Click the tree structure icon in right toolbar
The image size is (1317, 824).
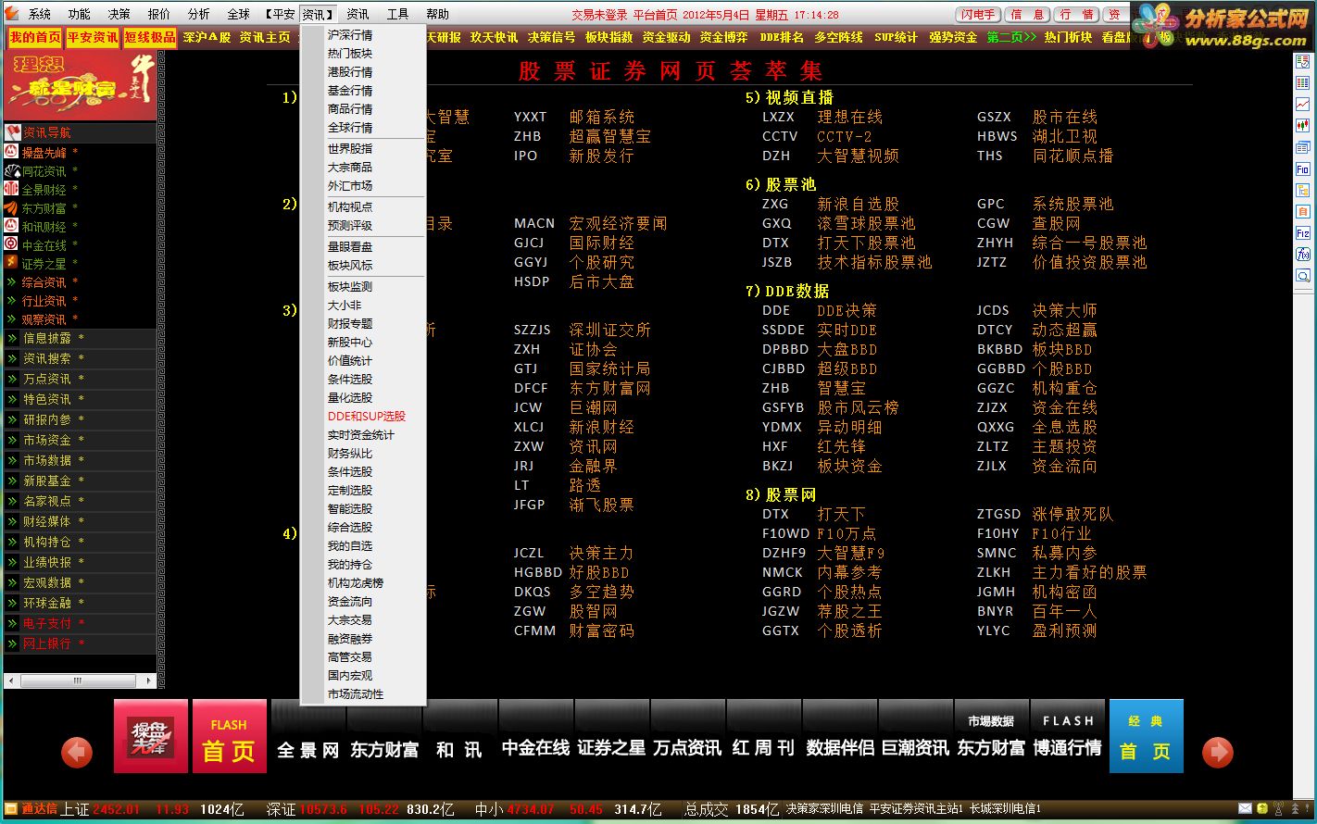click(x=1302, y=190)
